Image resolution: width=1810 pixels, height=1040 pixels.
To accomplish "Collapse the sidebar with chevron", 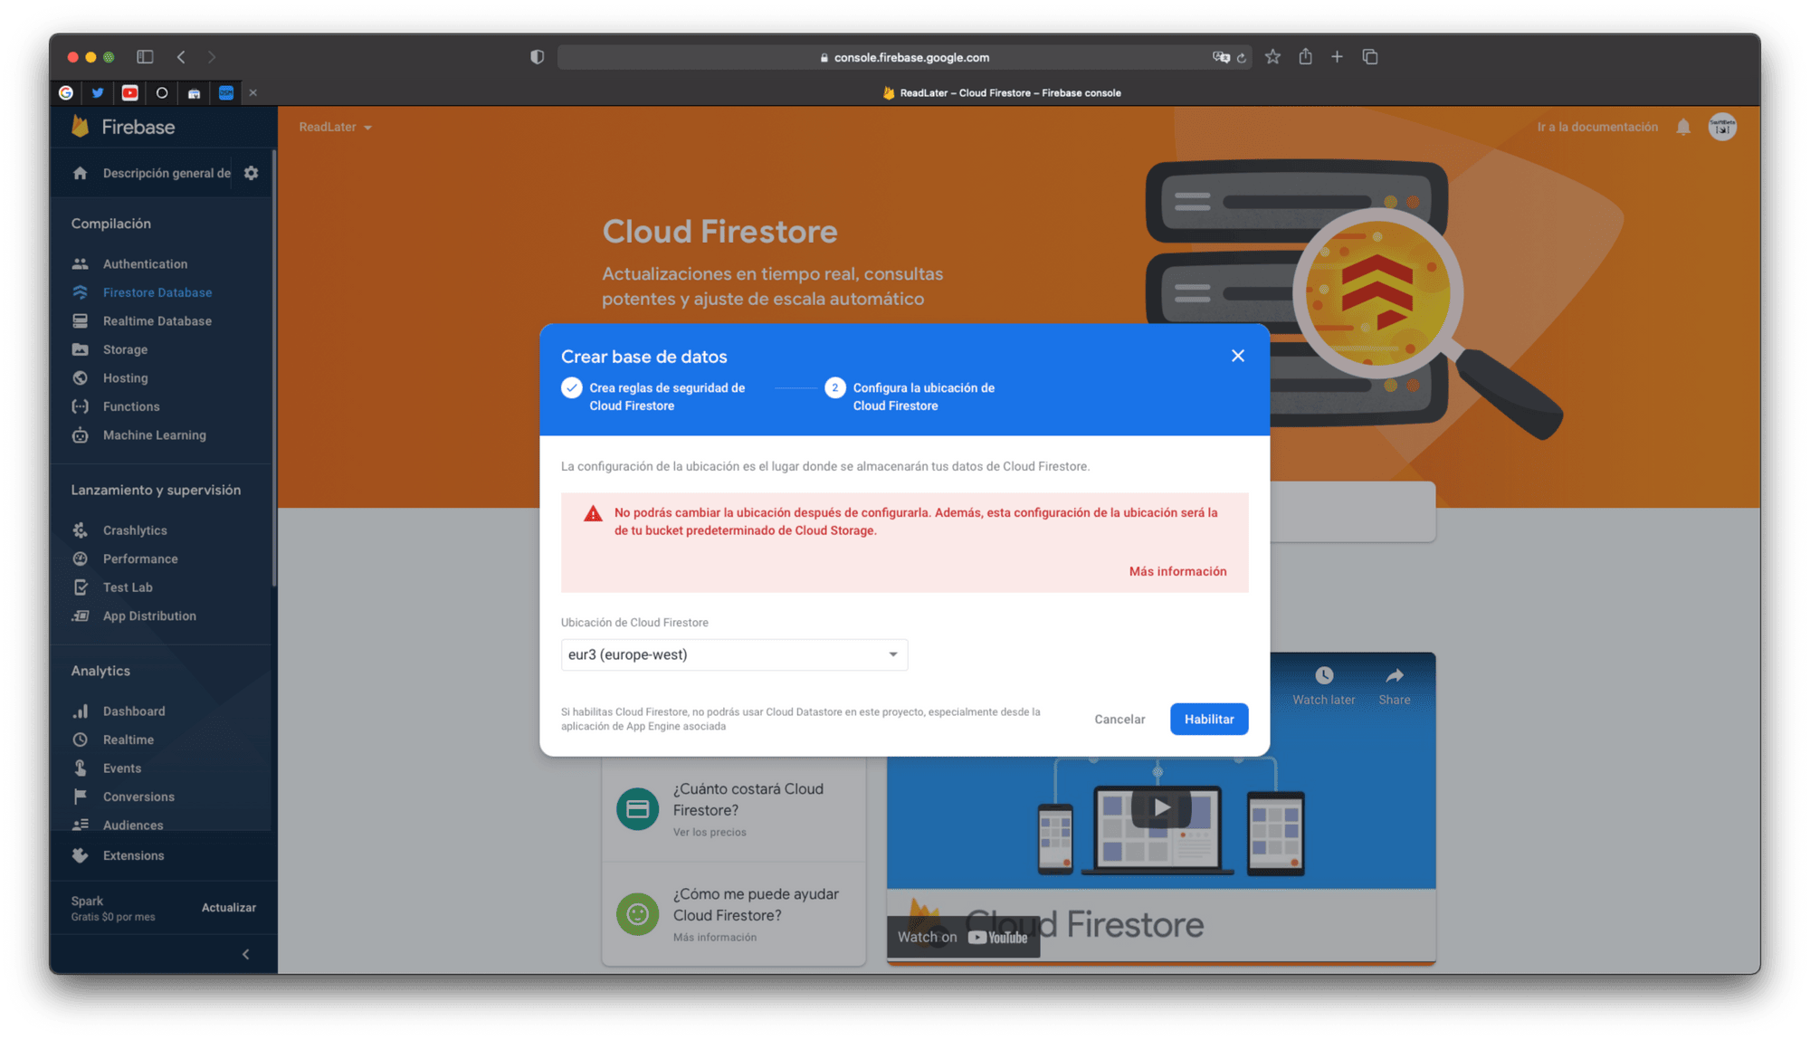I will tap(245, 954).
